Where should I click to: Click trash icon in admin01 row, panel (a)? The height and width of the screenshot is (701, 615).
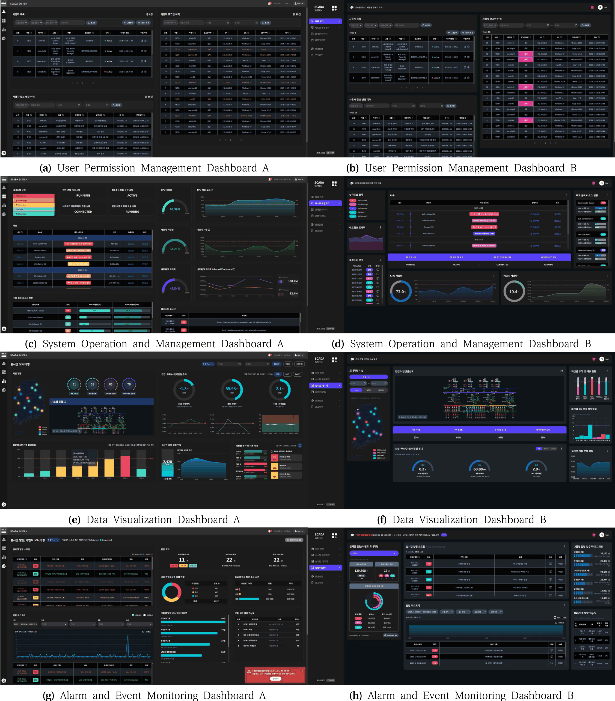coord(145,40)
